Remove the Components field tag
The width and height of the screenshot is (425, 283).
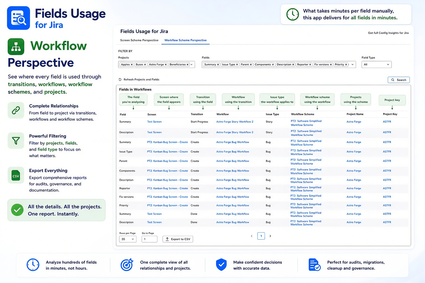(x=273, y=64)
